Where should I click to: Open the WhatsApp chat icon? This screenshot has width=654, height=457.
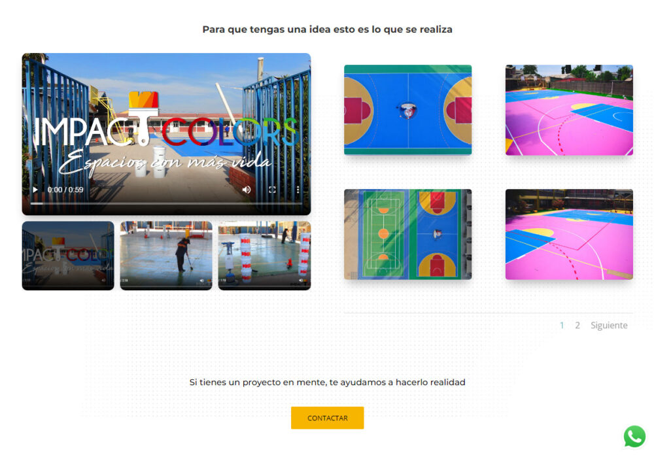pyautogui.click(x=634, y=436)
